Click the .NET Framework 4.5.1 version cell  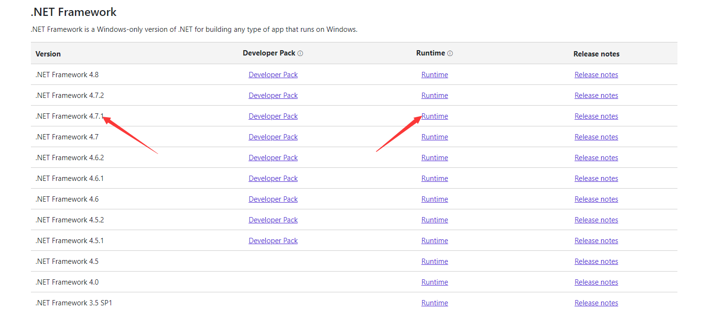click(69, 241)
